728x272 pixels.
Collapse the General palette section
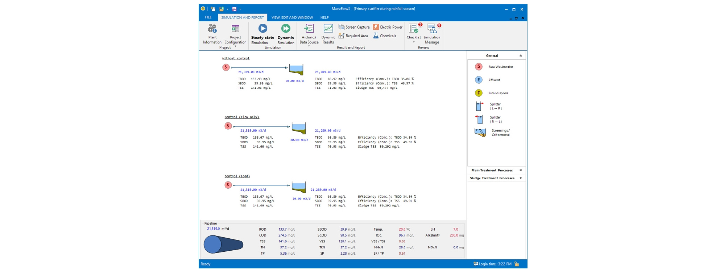[521, 56]
